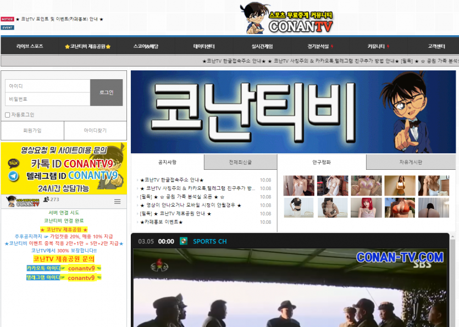Click the yellow 카톡 ID CONANTV9 contact banner
This screenshot has height=327, width=459.
click(64, 168)
